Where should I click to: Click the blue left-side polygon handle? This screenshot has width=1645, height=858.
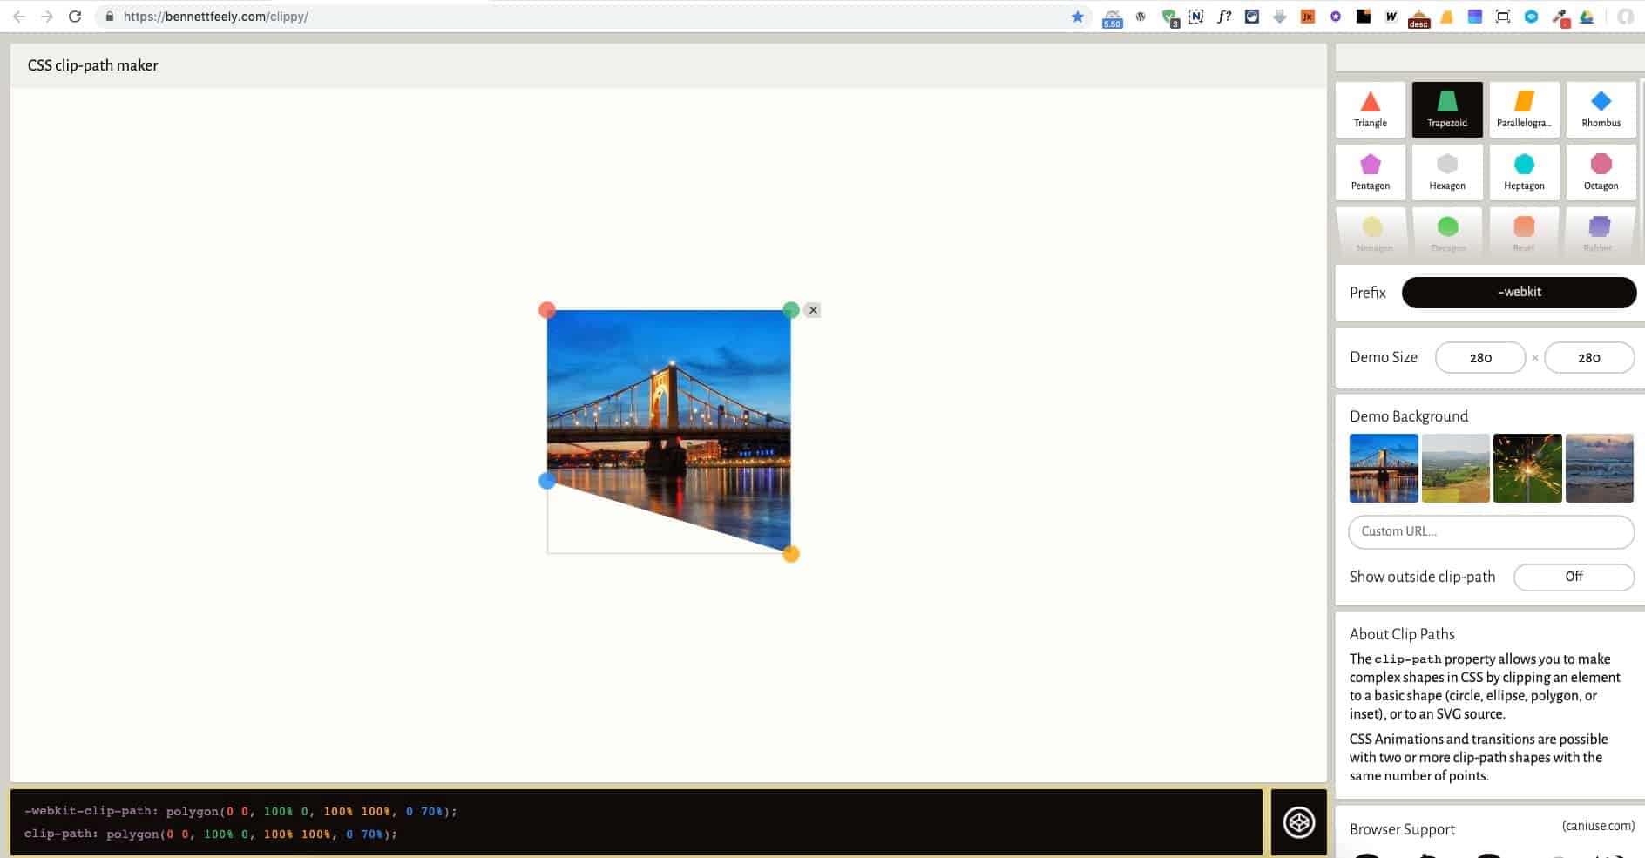tap(547, 481)
